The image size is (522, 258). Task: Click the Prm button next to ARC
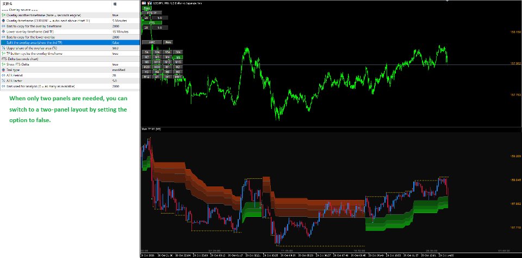pyautogui.click(x=168, y=42)
